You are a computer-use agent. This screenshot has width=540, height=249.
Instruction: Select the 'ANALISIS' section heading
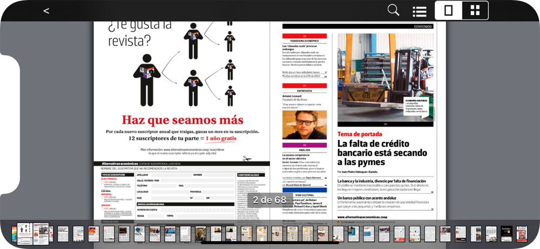tap(305, 150)
